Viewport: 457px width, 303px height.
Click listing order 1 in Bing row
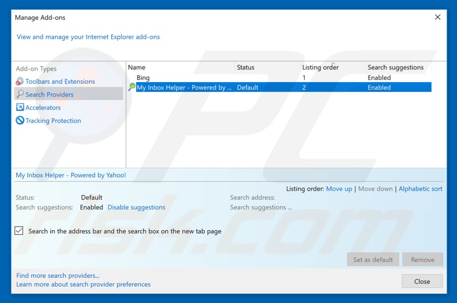pyautogui.click(x=304, y=78)
